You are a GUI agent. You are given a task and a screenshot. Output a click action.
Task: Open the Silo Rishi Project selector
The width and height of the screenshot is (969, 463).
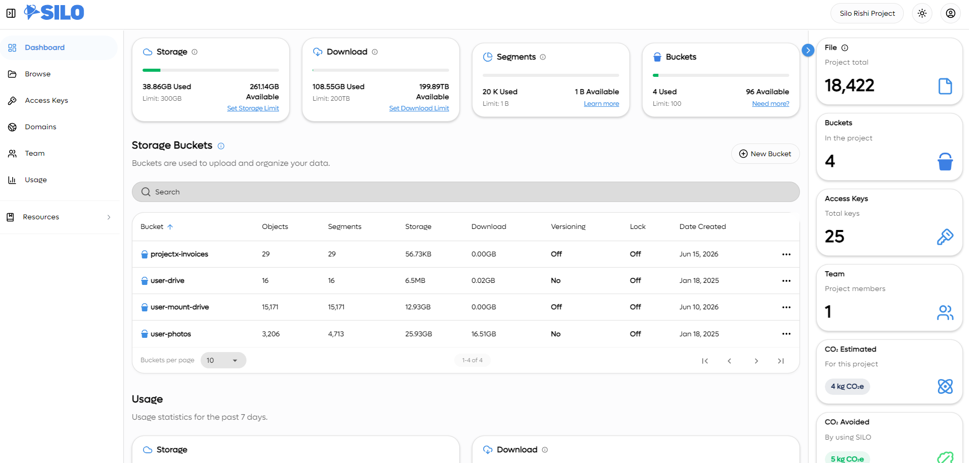[867, 13]
